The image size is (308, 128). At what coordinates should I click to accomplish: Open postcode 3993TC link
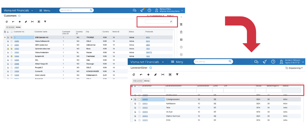click(149, 53)
